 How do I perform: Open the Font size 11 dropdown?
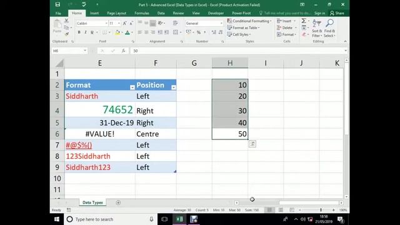click(x=119, y=24)
